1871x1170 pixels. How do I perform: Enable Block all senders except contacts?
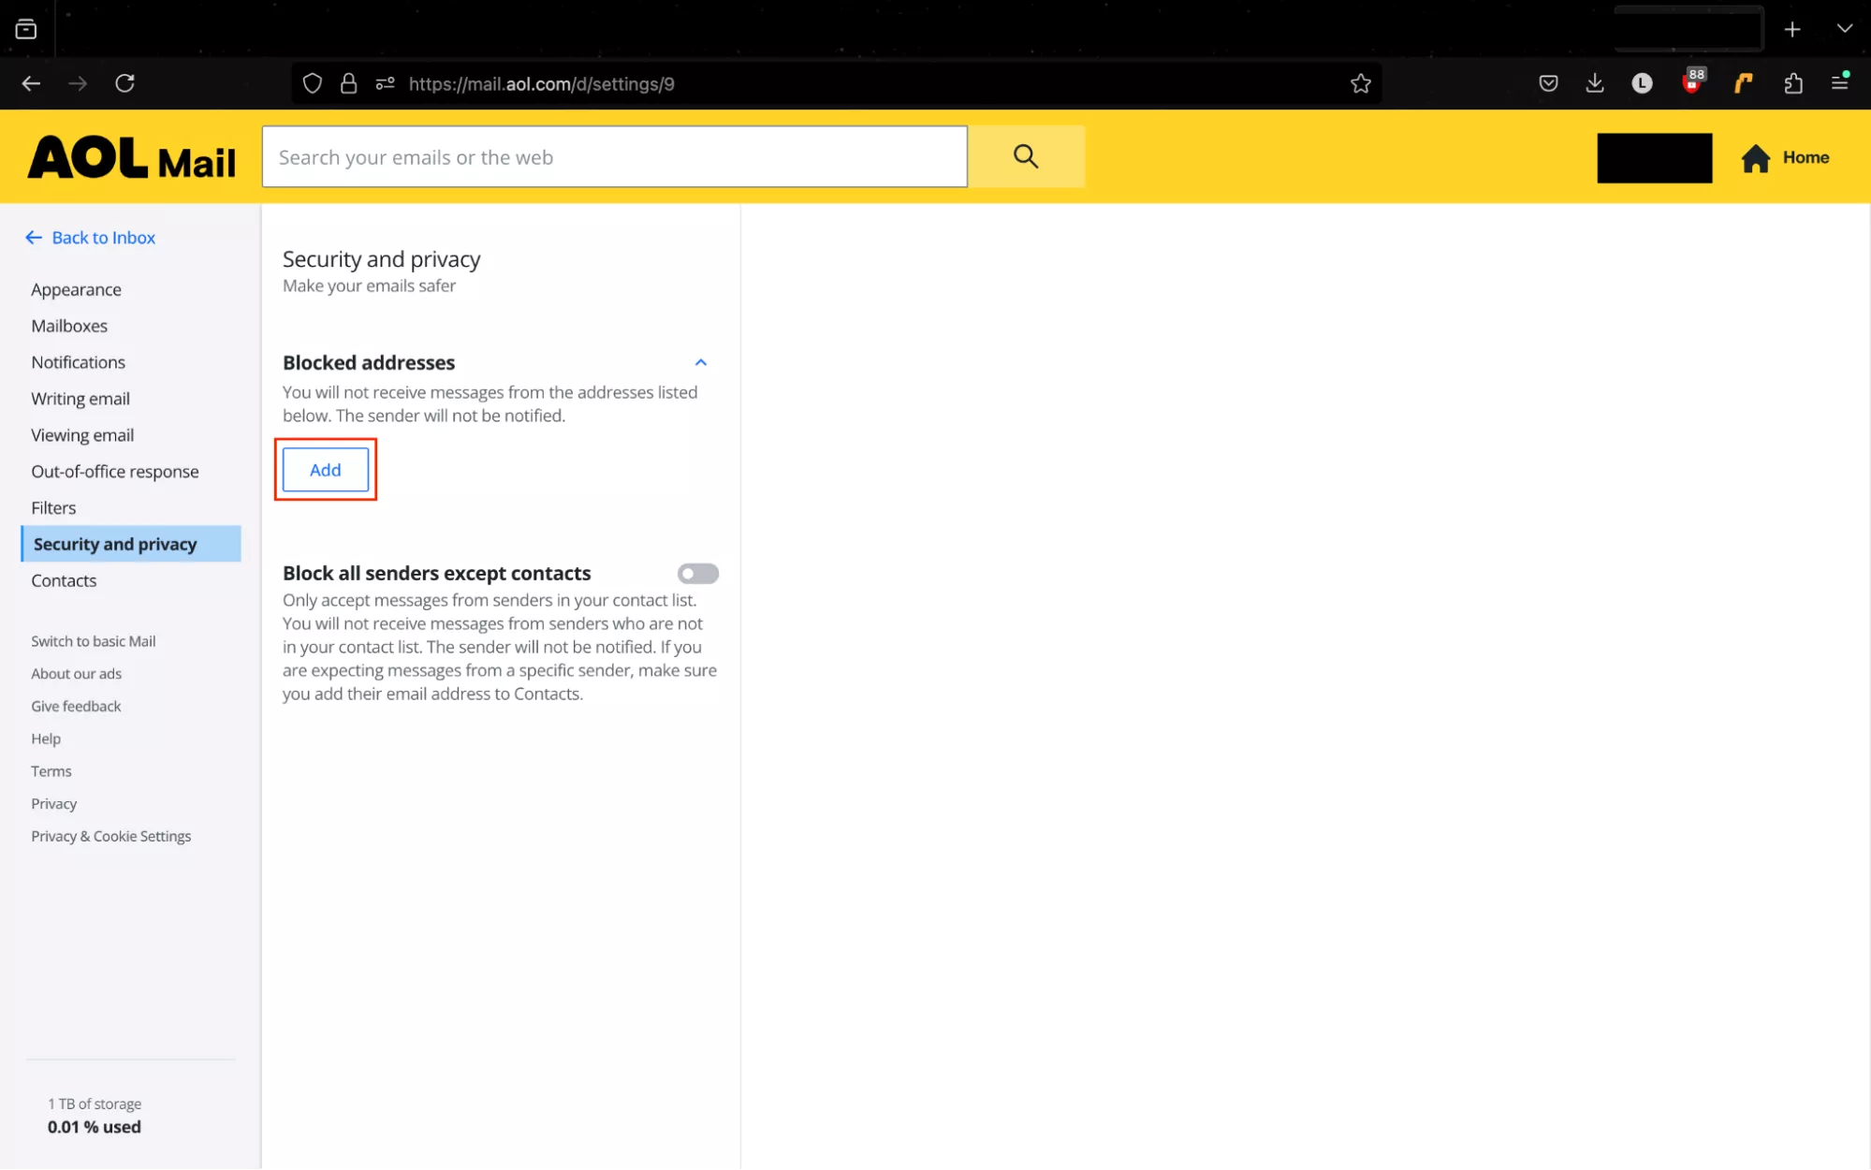697,573
